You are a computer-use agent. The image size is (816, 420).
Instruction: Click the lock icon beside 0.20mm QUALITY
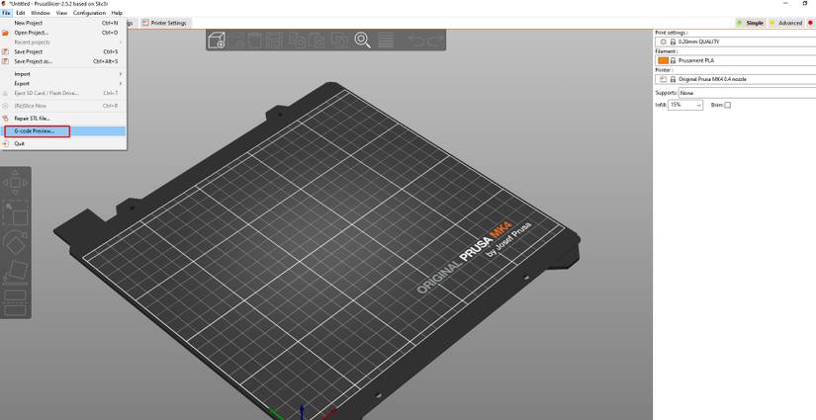click(x=673, y=42)
